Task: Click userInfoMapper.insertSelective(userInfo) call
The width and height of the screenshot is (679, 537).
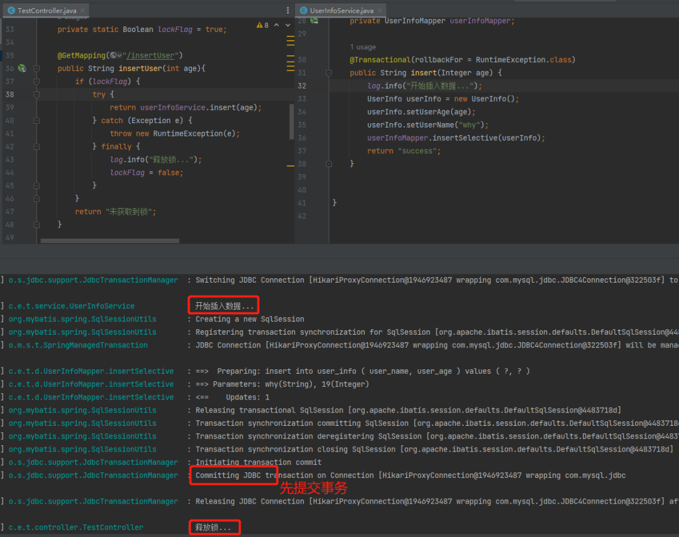Action: 454,138
